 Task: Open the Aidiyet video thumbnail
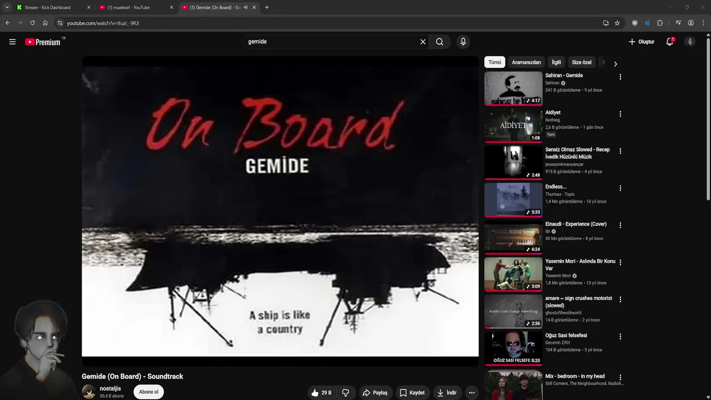[x=513, y=125]
